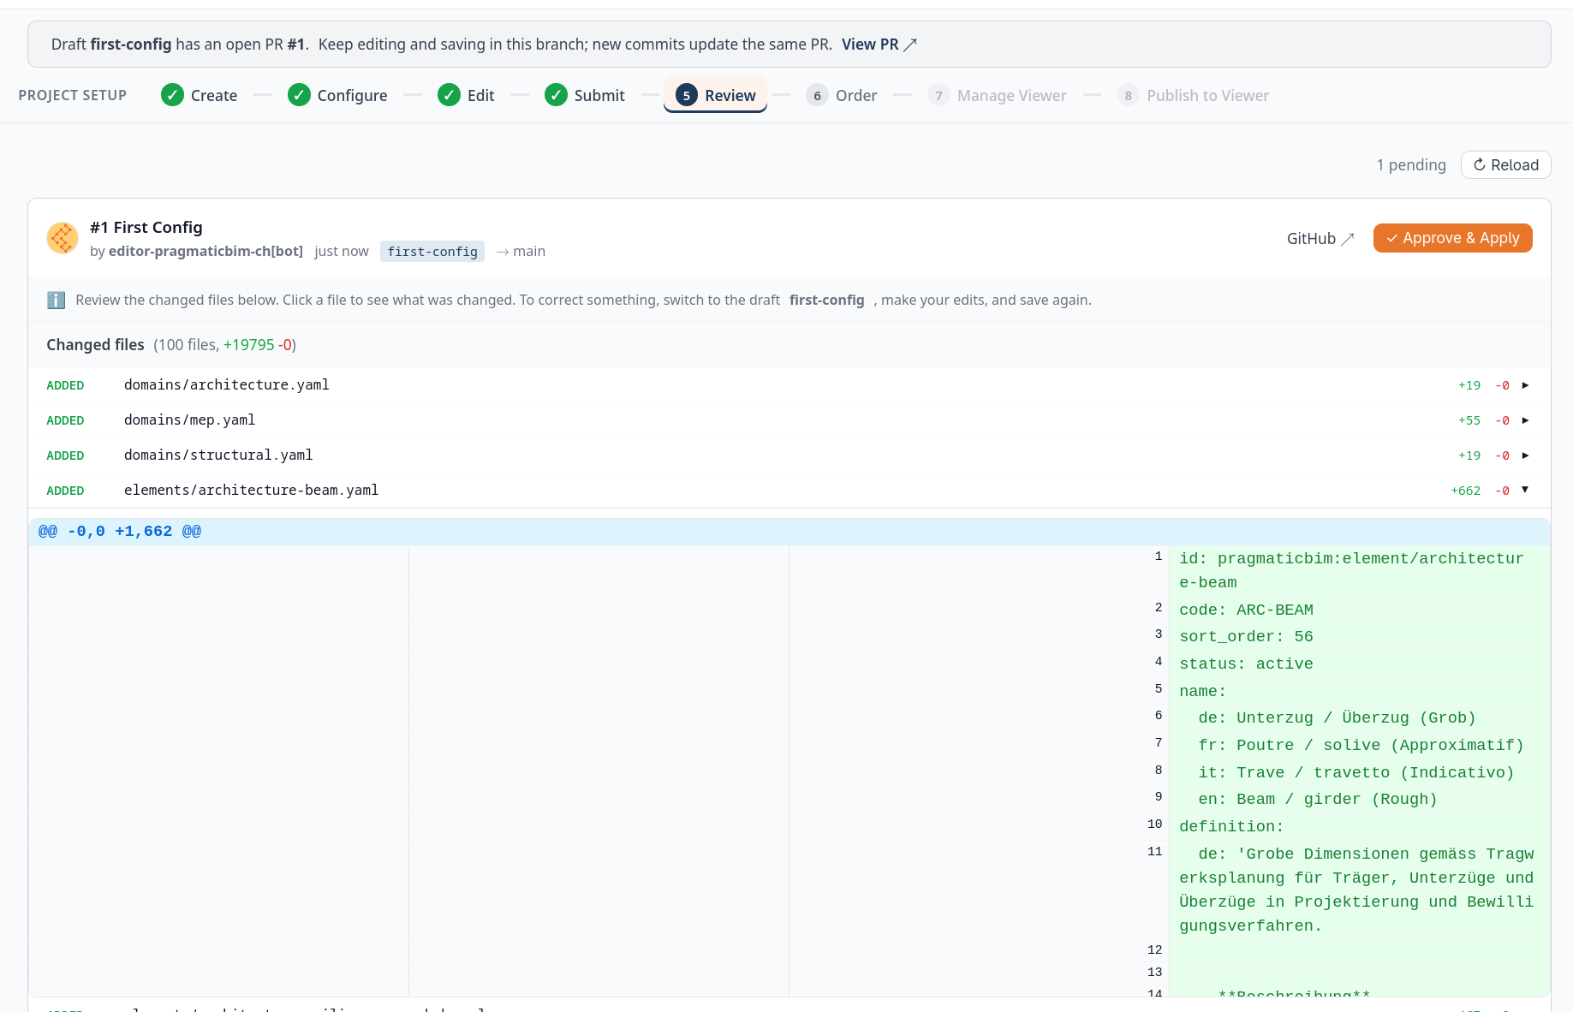Open the GitHub link

(1320, 239)
